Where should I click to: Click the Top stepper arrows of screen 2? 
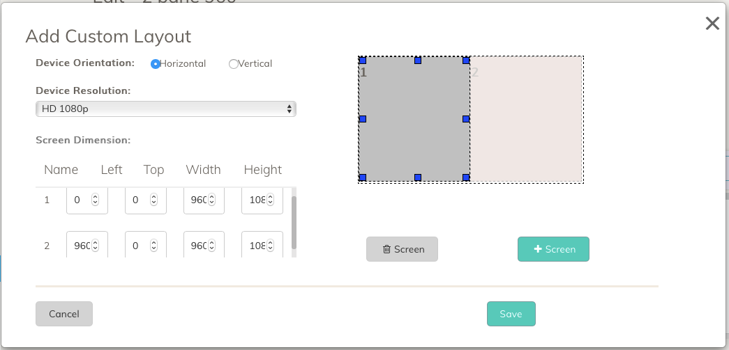pyautogui.click(x=153, y=245)
